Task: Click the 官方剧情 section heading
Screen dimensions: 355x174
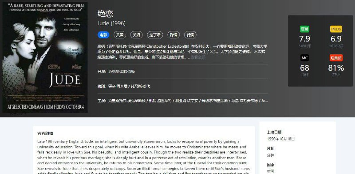Action: 45,133
